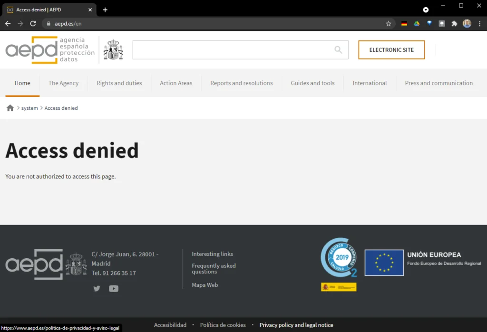Open Interesting links in footer
Screen dimensions: 487x332
pos(213,254)
